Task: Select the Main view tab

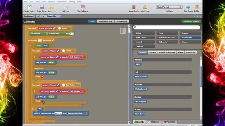Action: tap(92, 21)
